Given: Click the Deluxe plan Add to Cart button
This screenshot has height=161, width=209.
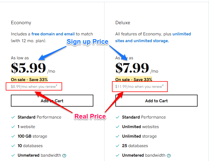Looking at the screenshot, I should (x=156, y=101).
